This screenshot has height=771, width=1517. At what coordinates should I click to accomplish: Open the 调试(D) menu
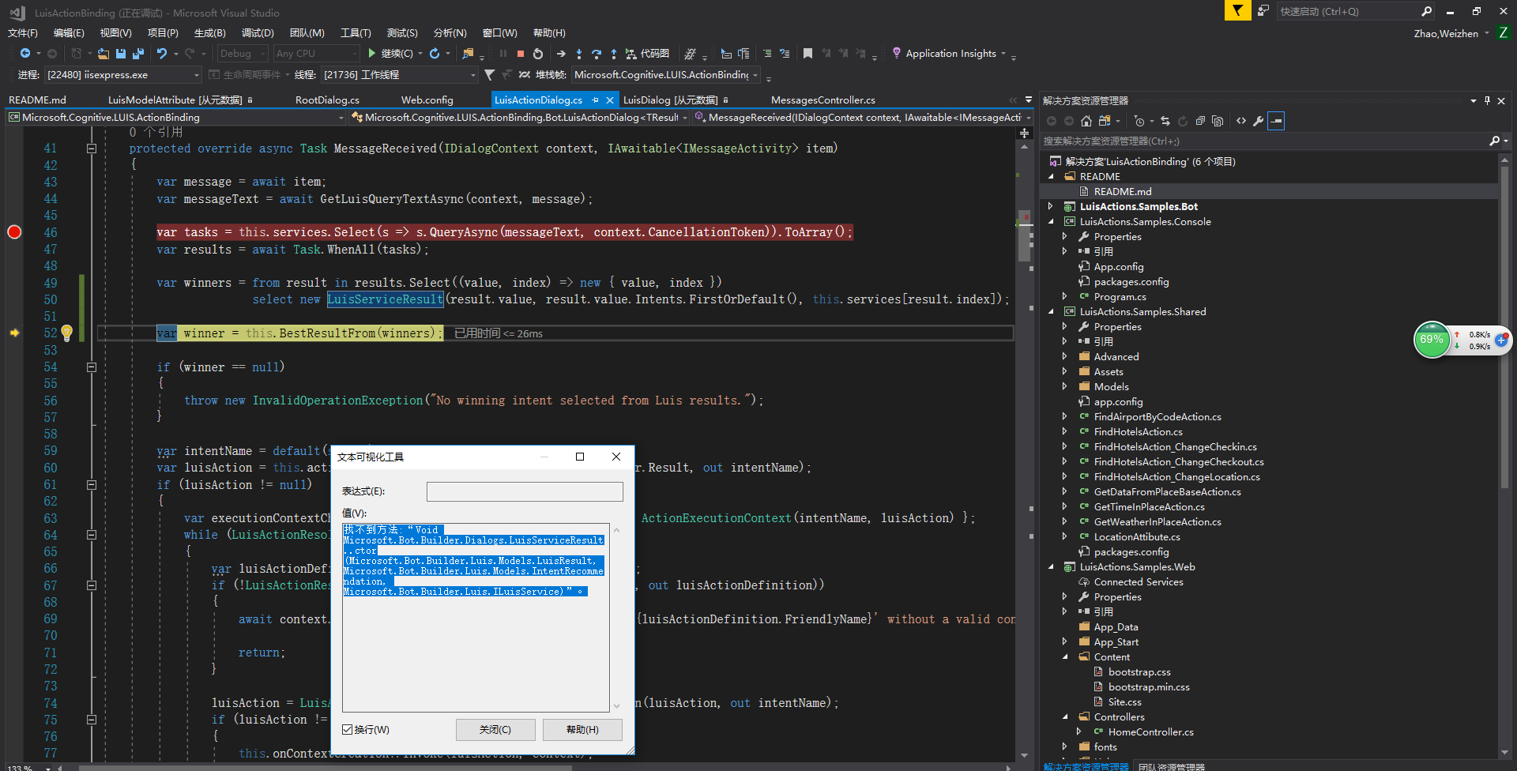coord(258,33)
